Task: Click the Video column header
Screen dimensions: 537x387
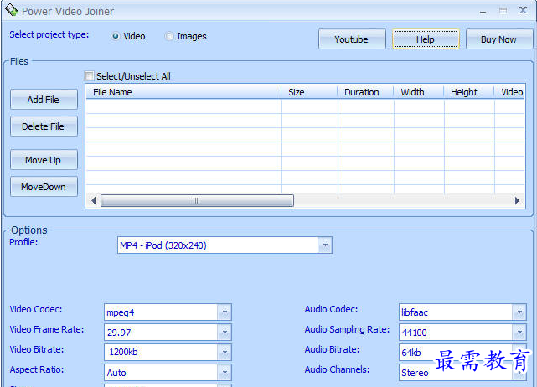Action: (x=509, y=92)
